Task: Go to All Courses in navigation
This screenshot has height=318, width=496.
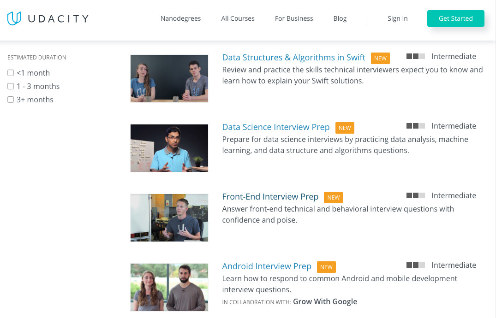Action: (238, 18)
